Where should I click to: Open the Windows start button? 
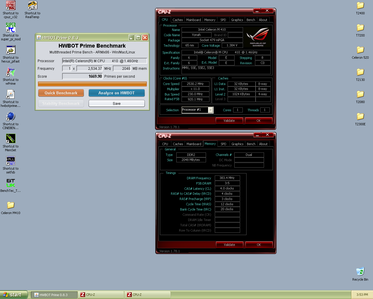pyautogui.click(x=14, y=295)
